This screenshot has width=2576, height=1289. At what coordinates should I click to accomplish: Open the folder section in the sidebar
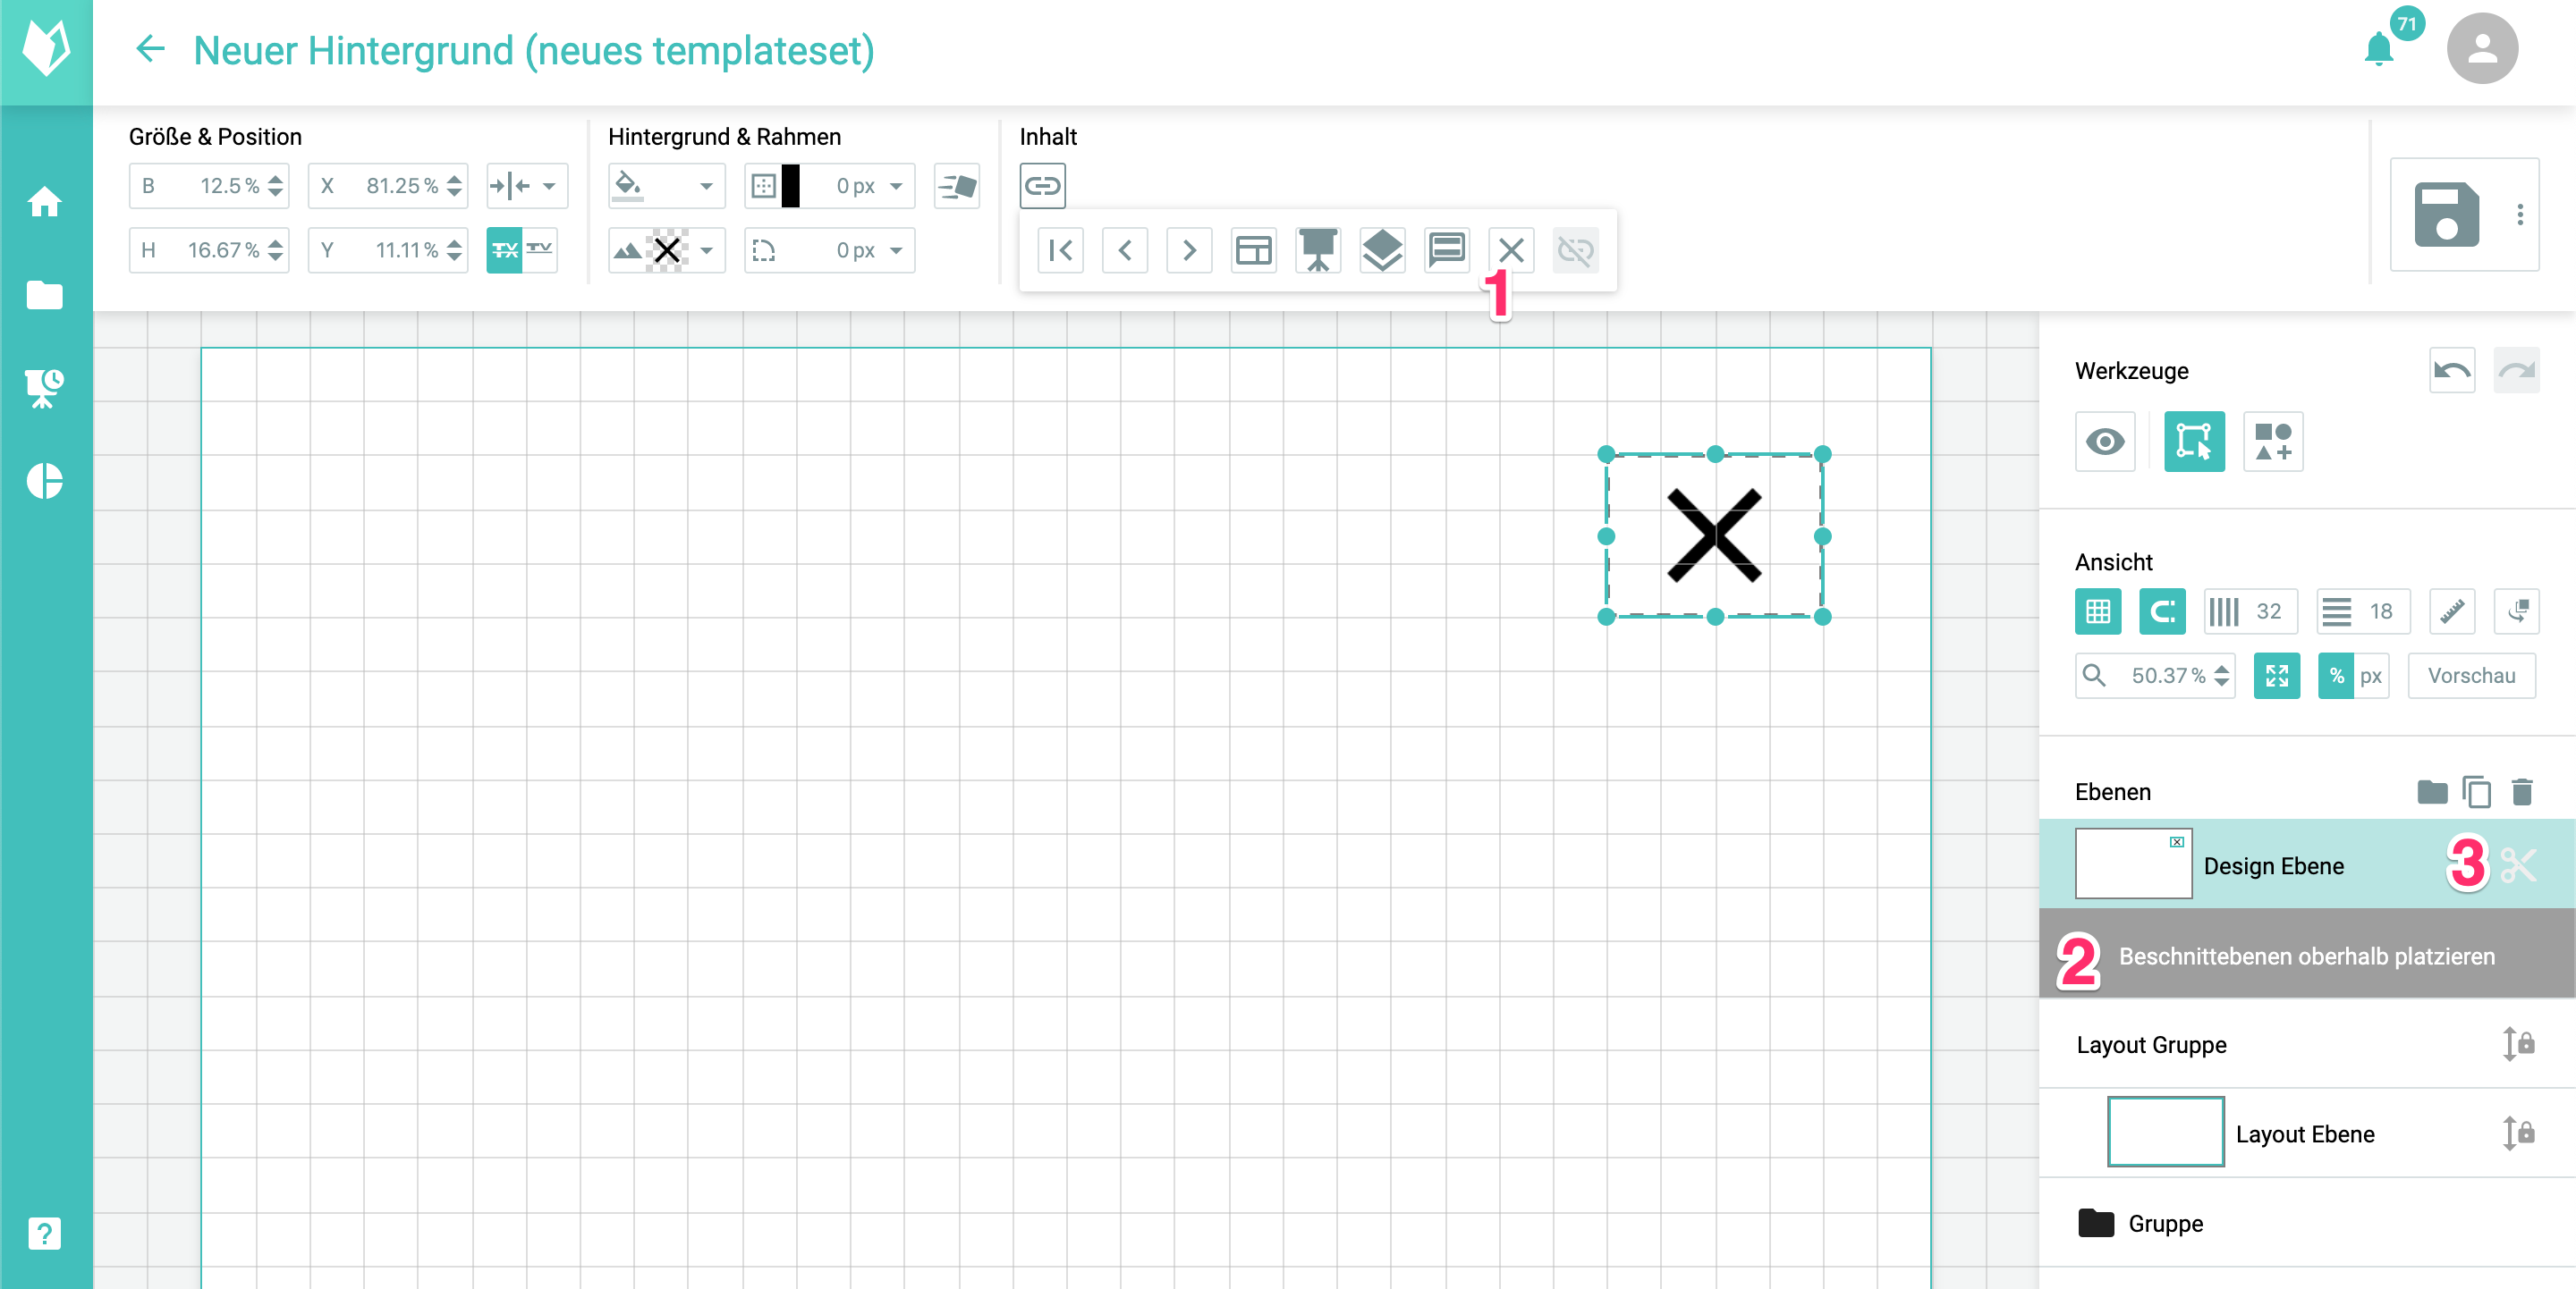tap(45, 295)
